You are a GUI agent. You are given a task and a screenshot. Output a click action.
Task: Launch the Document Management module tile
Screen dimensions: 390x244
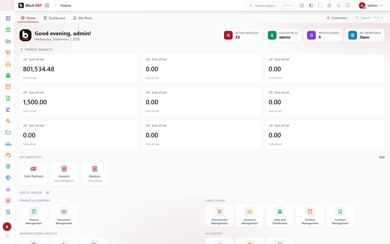click(64, 216)
